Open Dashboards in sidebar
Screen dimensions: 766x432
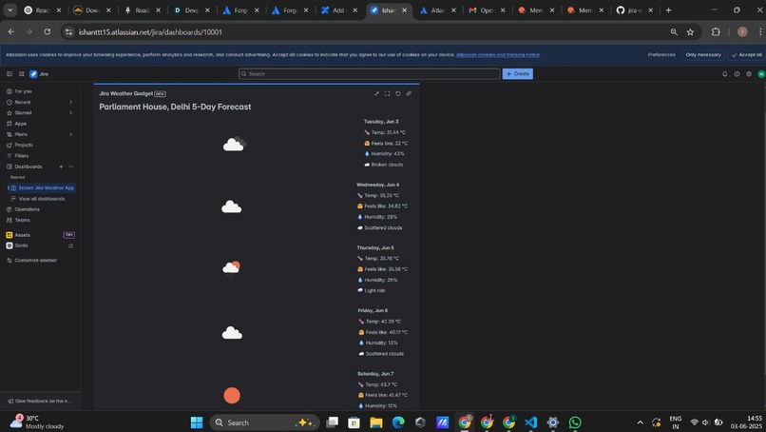29,167
